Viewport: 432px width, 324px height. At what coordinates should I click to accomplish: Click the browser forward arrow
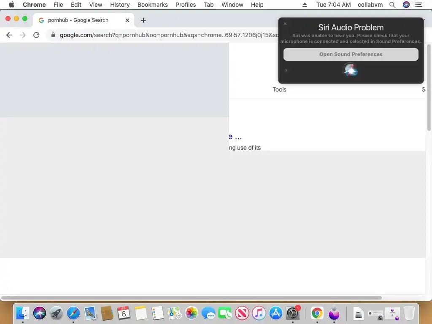(x=23, y=35)
